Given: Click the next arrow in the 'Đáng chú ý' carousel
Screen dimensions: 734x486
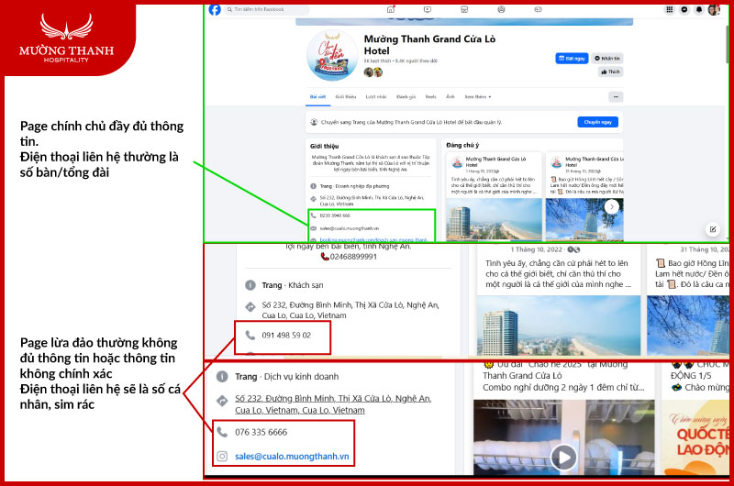Looking at the screenshot, I should [x=612, y=206].
